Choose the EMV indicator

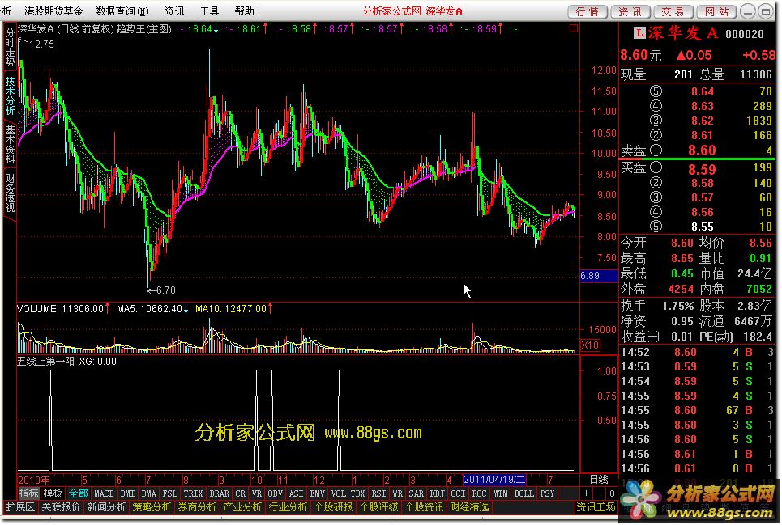coord(317,493)
